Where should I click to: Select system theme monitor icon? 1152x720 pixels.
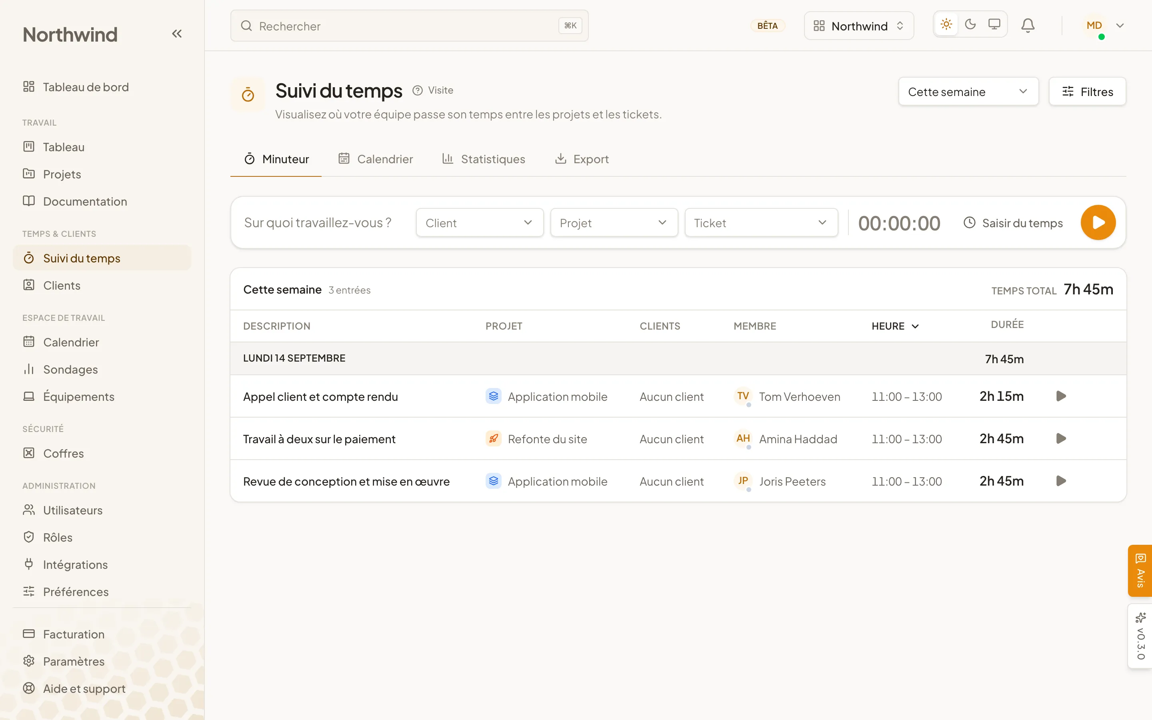pos(994,24)
